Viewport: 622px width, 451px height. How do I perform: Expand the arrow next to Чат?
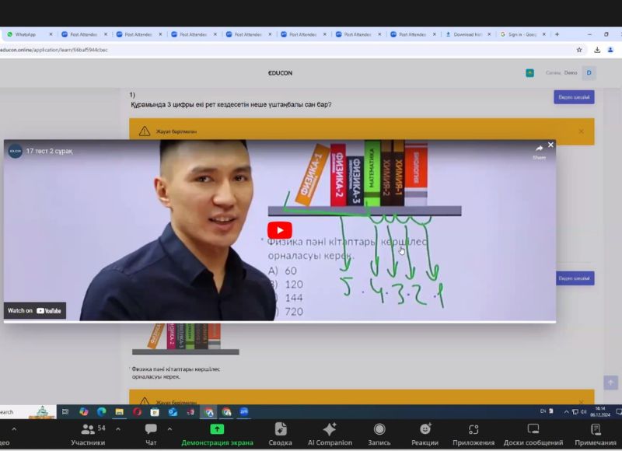pos(169,429)
